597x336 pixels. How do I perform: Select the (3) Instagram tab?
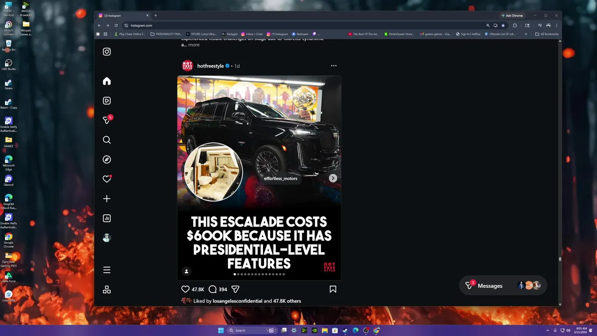pos(123,15)
